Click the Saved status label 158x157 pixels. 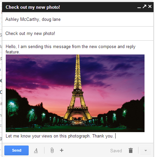[x=116, y=151]
